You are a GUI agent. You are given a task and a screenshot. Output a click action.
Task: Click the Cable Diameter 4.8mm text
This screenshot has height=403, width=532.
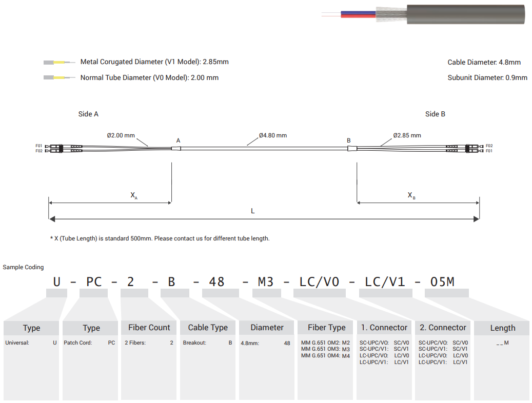(484, 63)
